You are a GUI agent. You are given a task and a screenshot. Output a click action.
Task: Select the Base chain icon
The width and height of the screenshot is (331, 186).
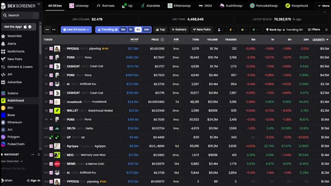pyautogui.click(x=3, y=115)
